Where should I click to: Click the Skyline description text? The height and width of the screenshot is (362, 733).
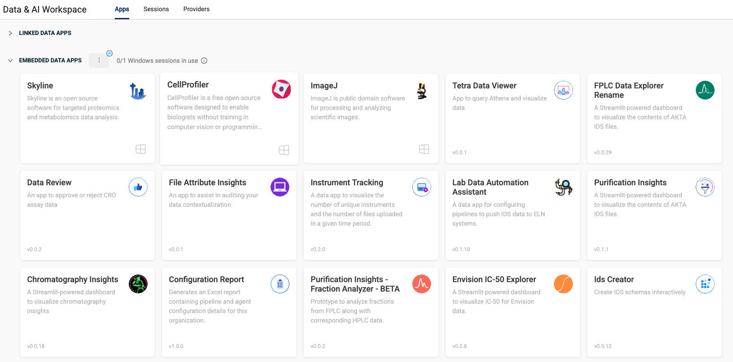73,108
